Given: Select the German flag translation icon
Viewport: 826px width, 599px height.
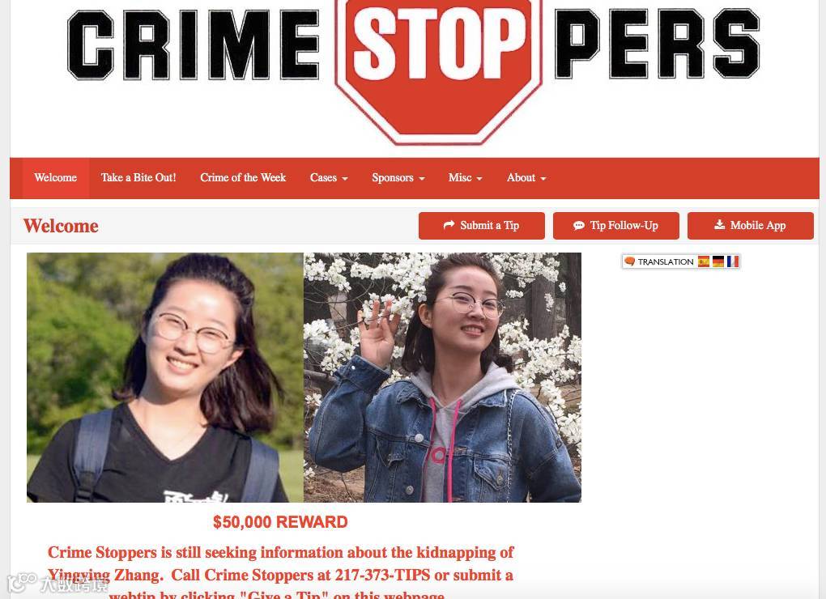Looking at the screenshot, I should 718,261.
